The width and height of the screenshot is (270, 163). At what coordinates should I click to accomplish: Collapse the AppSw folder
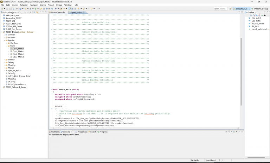pyautogui.click(x=4, y=40)
